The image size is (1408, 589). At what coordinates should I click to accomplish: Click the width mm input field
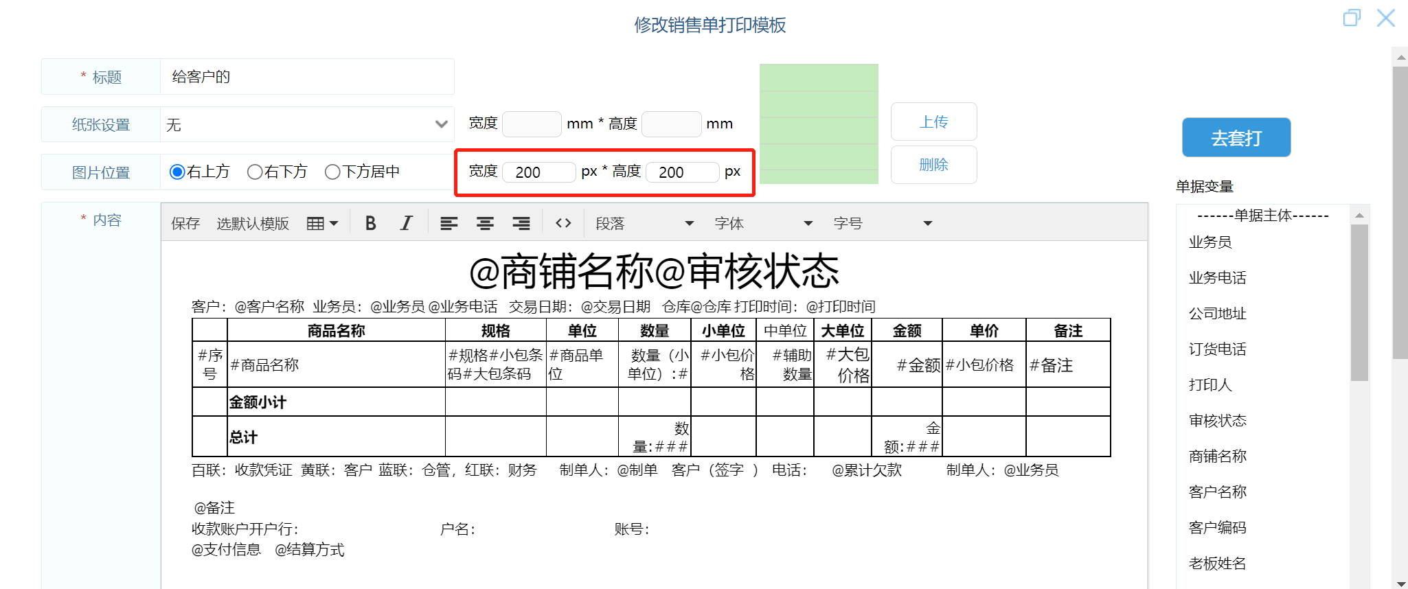[532, 124]
